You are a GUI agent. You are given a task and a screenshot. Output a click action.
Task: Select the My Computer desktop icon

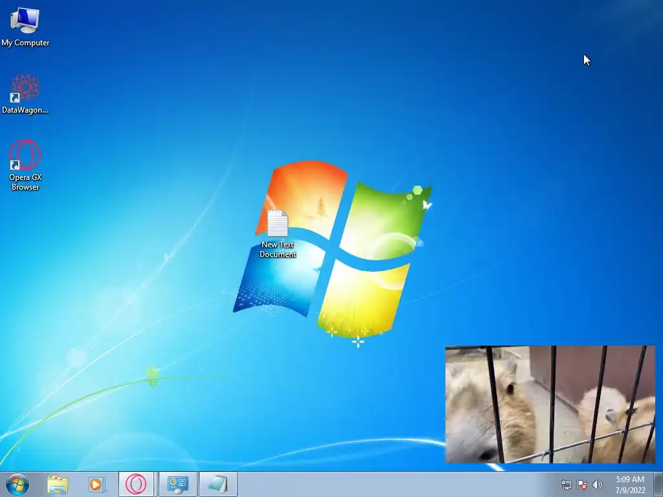click(x=25, y=26)
